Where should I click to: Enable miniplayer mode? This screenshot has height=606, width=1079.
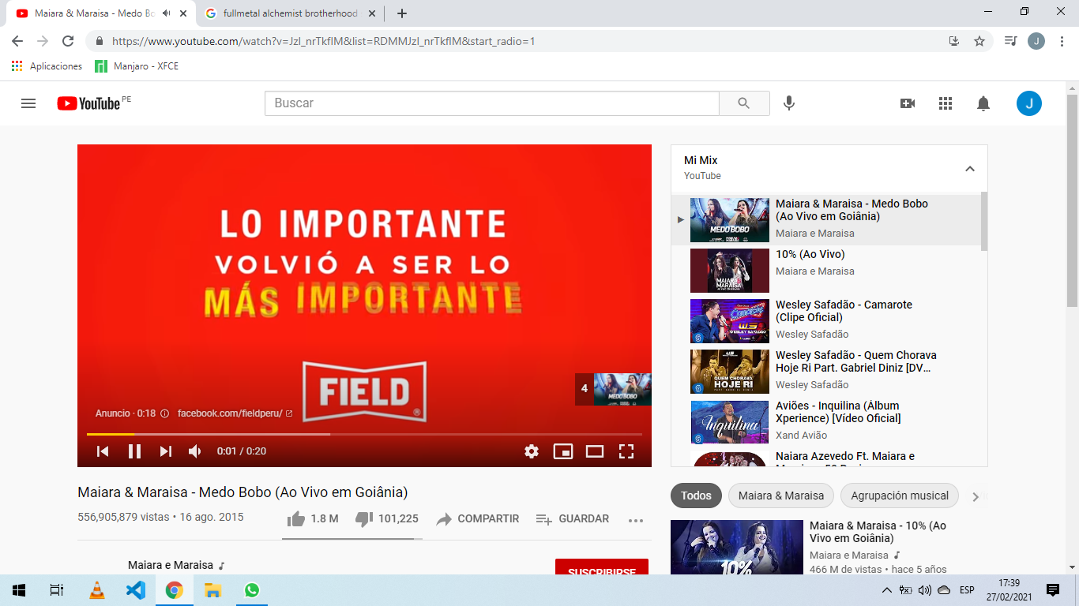563,451
